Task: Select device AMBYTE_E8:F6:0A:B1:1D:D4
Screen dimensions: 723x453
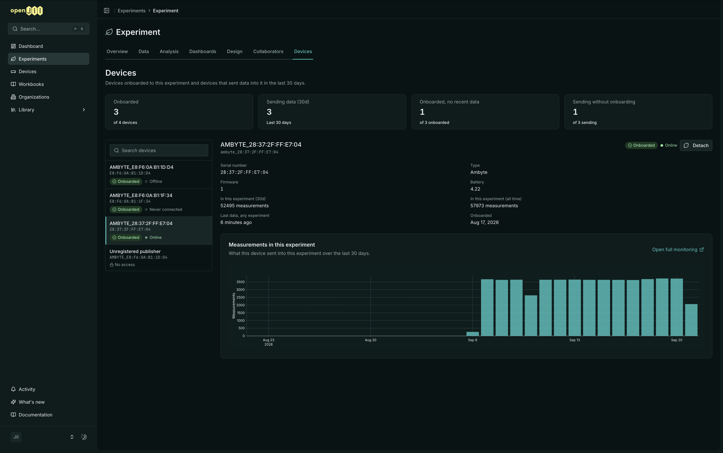Action: (159, 175)
